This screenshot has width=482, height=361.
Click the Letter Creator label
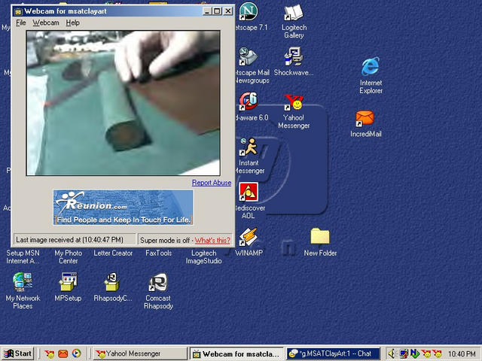pyautogui.click(x=113, y=253)
